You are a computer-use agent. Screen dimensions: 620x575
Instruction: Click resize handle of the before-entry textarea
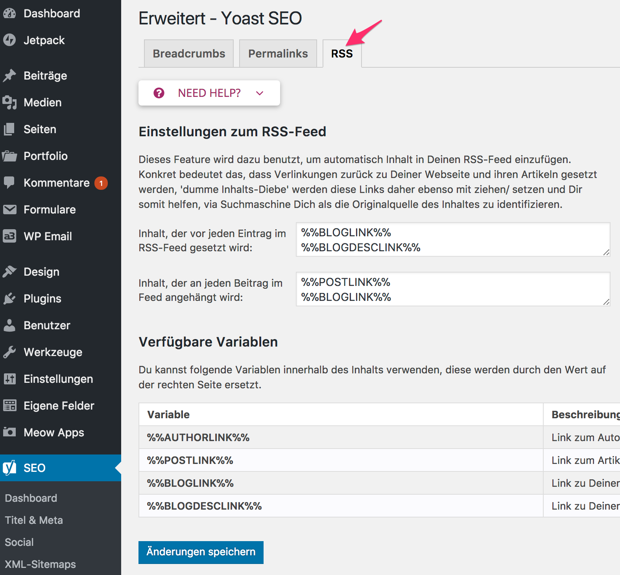(606, 252)
